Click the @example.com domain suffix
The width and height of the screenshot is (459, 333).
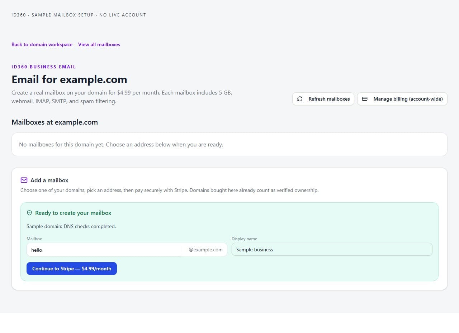(x=205, y=250)
